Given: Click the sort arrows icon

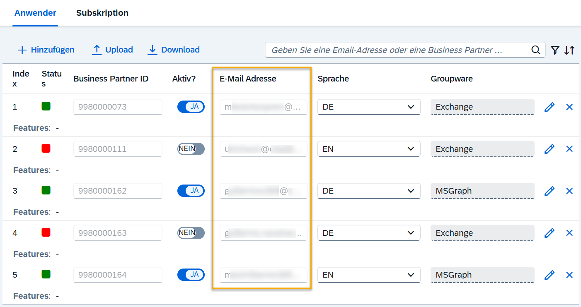Looking at the screenshot, I should [570, 50].
